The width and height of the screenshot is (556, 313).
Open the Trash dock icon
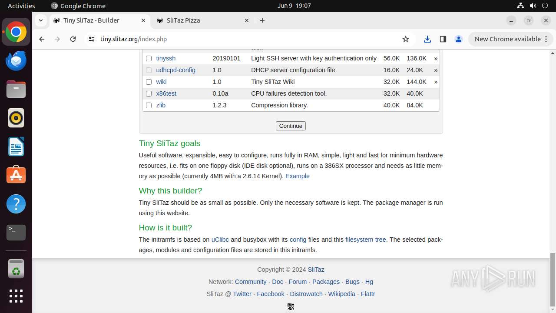click(x=16, y=269)
